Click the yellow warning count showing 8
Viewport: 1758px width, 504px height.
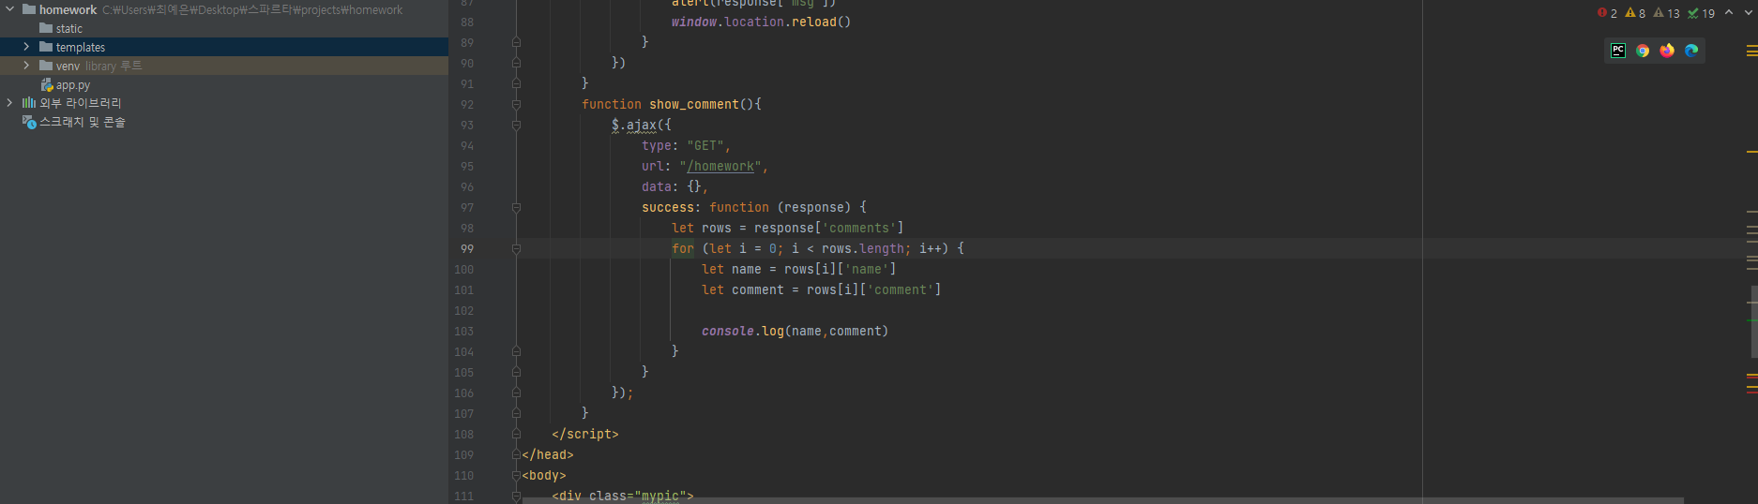(x=1635, y=13)
